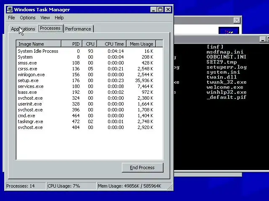This screenshot has width=269, height=201.
Task: Sort by CPU column header
Action: 90,44
